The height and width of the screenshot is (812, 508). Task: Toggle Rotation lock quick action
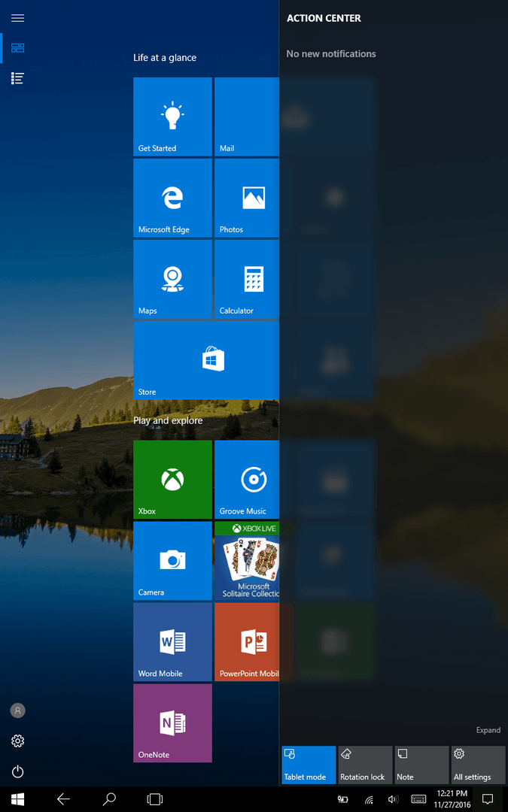[366, 765]
